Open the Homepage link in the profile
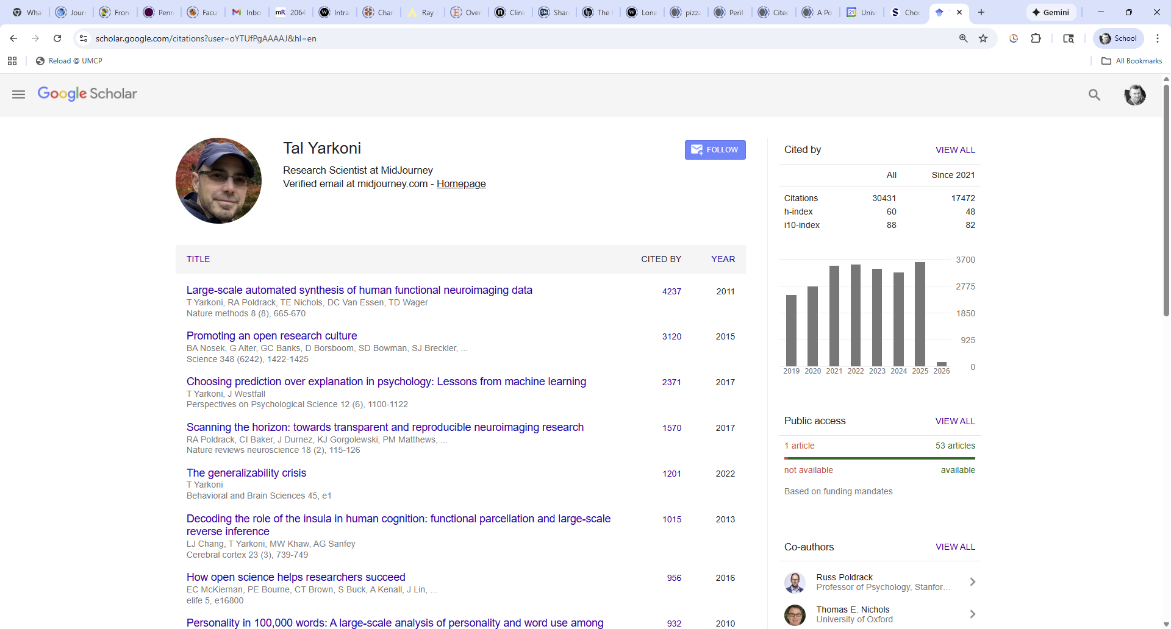 click(461, 184)
